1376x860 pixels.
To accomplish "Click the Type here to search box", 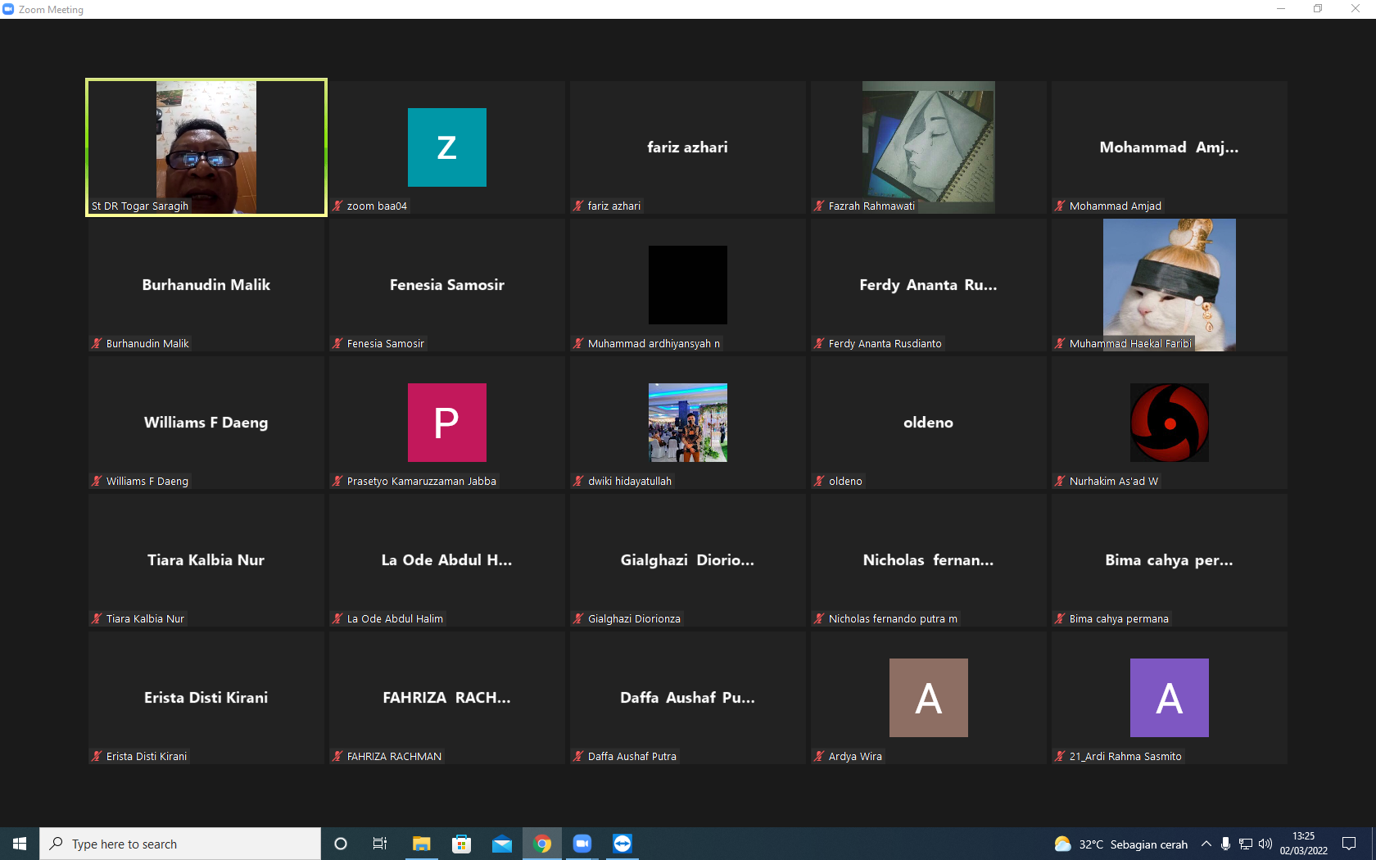I will pos(180,844).
